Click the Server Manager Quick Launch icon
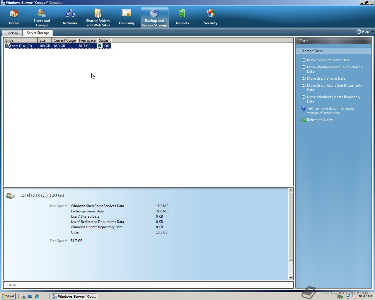Image resolution: width=375 pixels, height=300 pixels. pos(23,296)
